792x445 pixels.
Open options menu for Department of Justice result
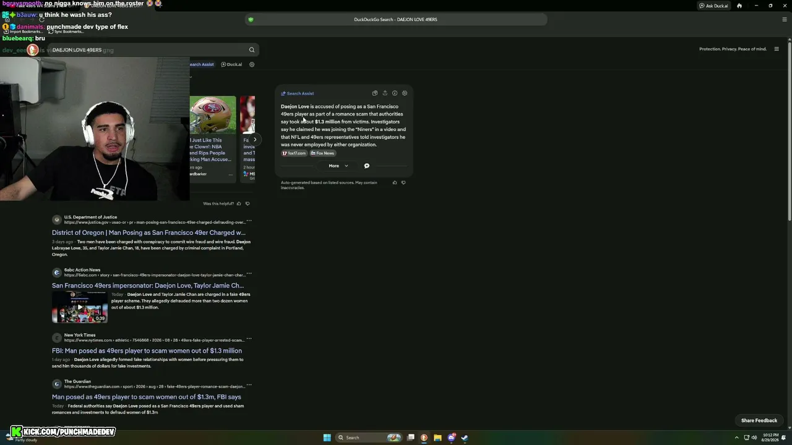[x=249, y=221]
